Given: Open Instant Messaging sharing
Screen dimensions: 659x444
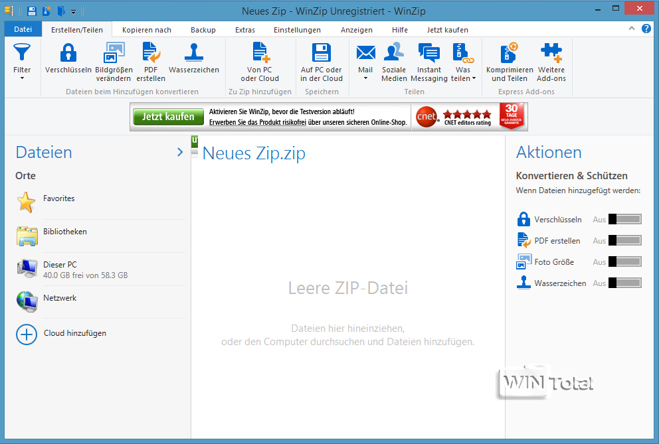Looking at the screenshot, I should (x=429, y=62).
